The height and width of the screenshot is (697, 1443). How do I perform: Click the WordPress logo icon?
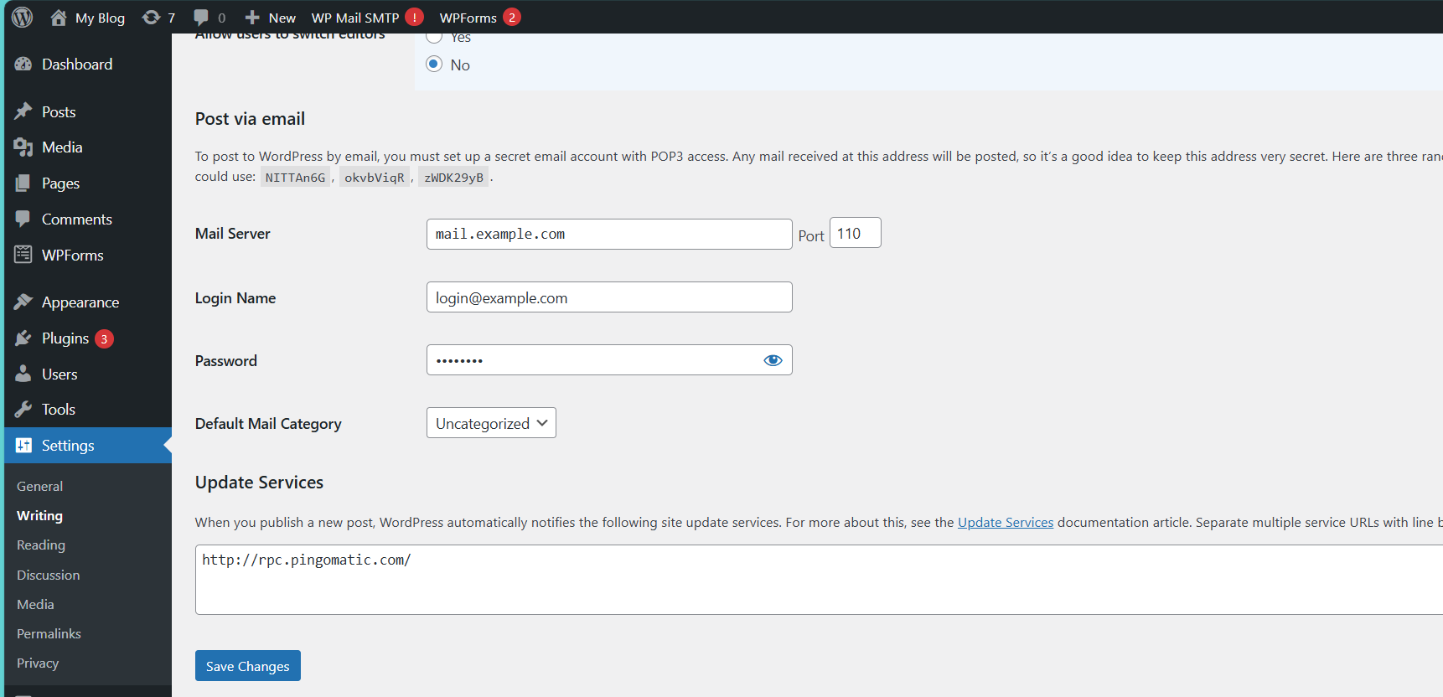tap(23, 17)
